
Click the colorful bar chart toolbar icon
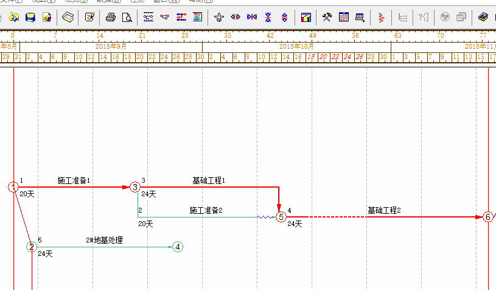point(306,17)
